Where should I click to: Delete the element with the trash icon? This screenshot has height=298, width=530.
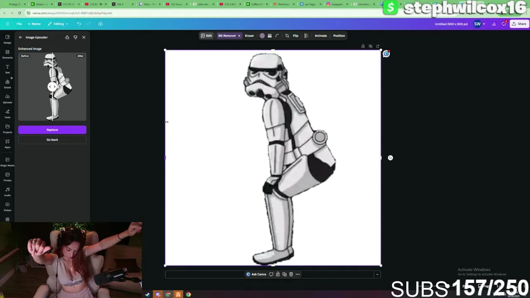point(291,274)
